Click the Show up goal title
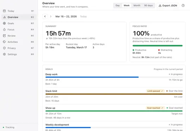This screenshot has height=131, width=190. tap(50, 108)
